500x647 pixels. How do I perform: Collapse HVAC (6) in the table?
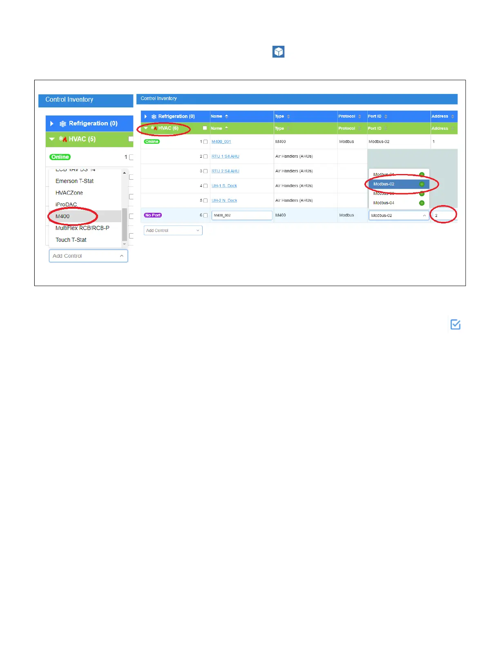click(146, 128)
